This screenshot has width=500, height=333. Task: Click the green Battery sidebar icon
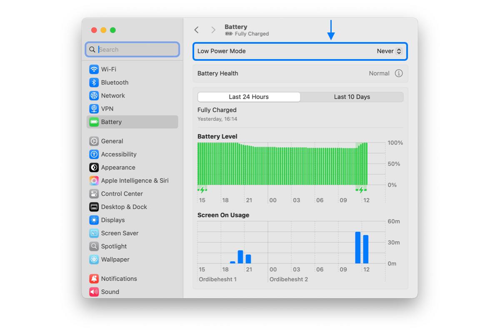point(94,122)
